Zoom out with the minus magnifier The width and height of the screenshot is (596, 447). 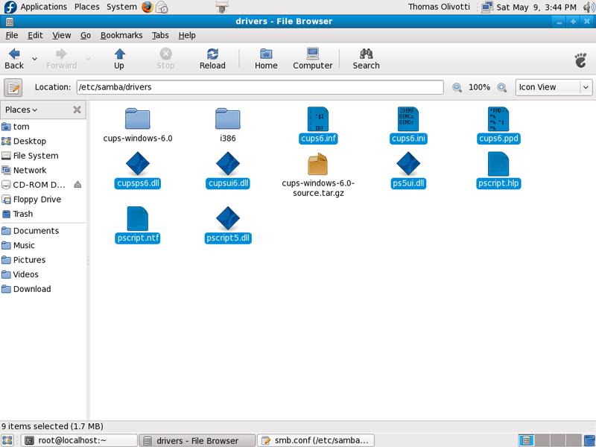(x=457, y=87)
